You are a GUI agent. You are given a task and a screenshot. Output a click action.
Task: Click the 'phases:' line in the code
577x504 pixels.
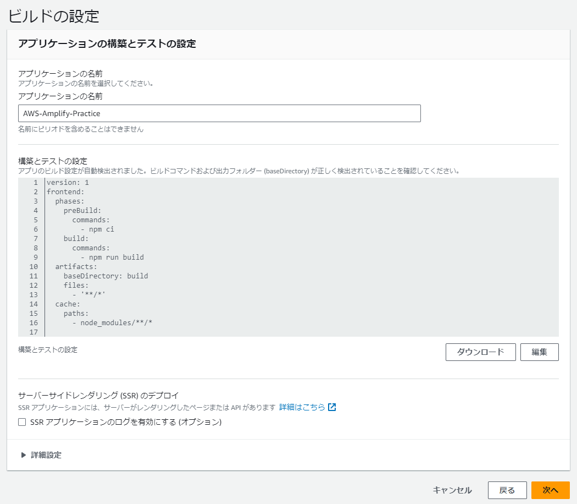(70, 201)
